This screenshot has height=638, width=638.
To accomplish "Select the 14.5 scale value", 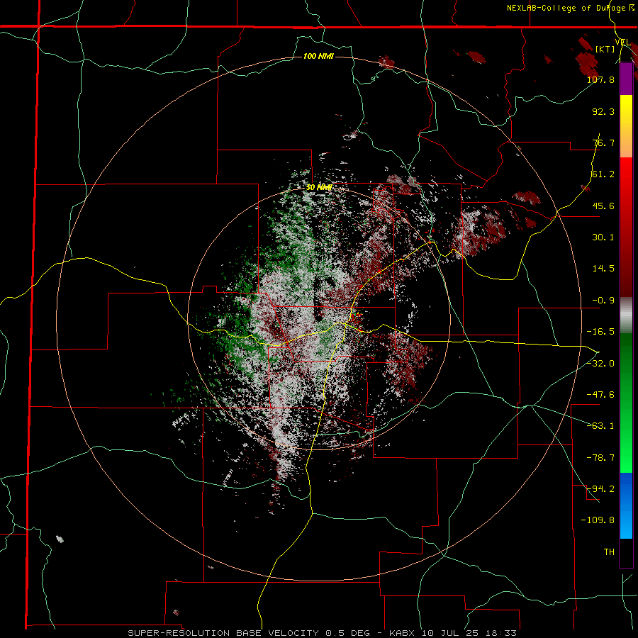I will tap(603, 269).
